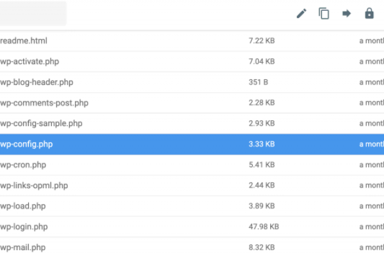Choose wp-blog-header.php in the file list
This screenshot has height=256, width=384.
(x=37, y=82)
